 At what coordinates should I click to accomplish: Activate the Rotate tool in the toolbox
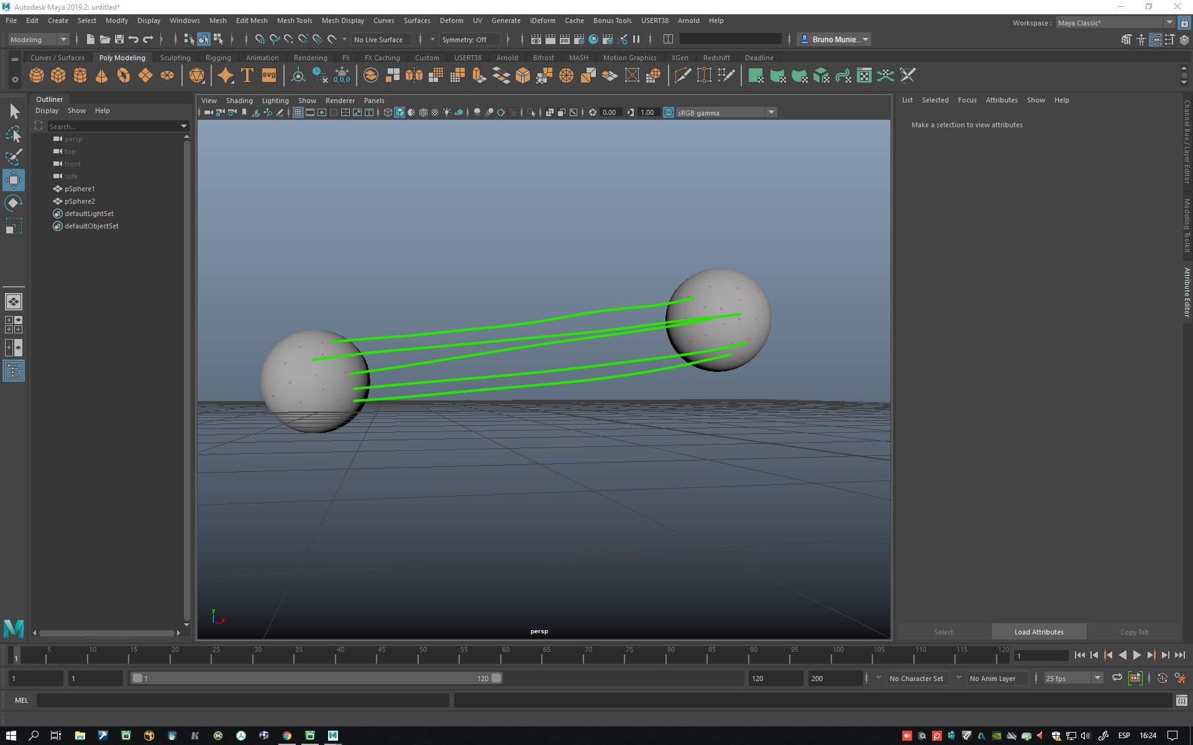(13, 202)
